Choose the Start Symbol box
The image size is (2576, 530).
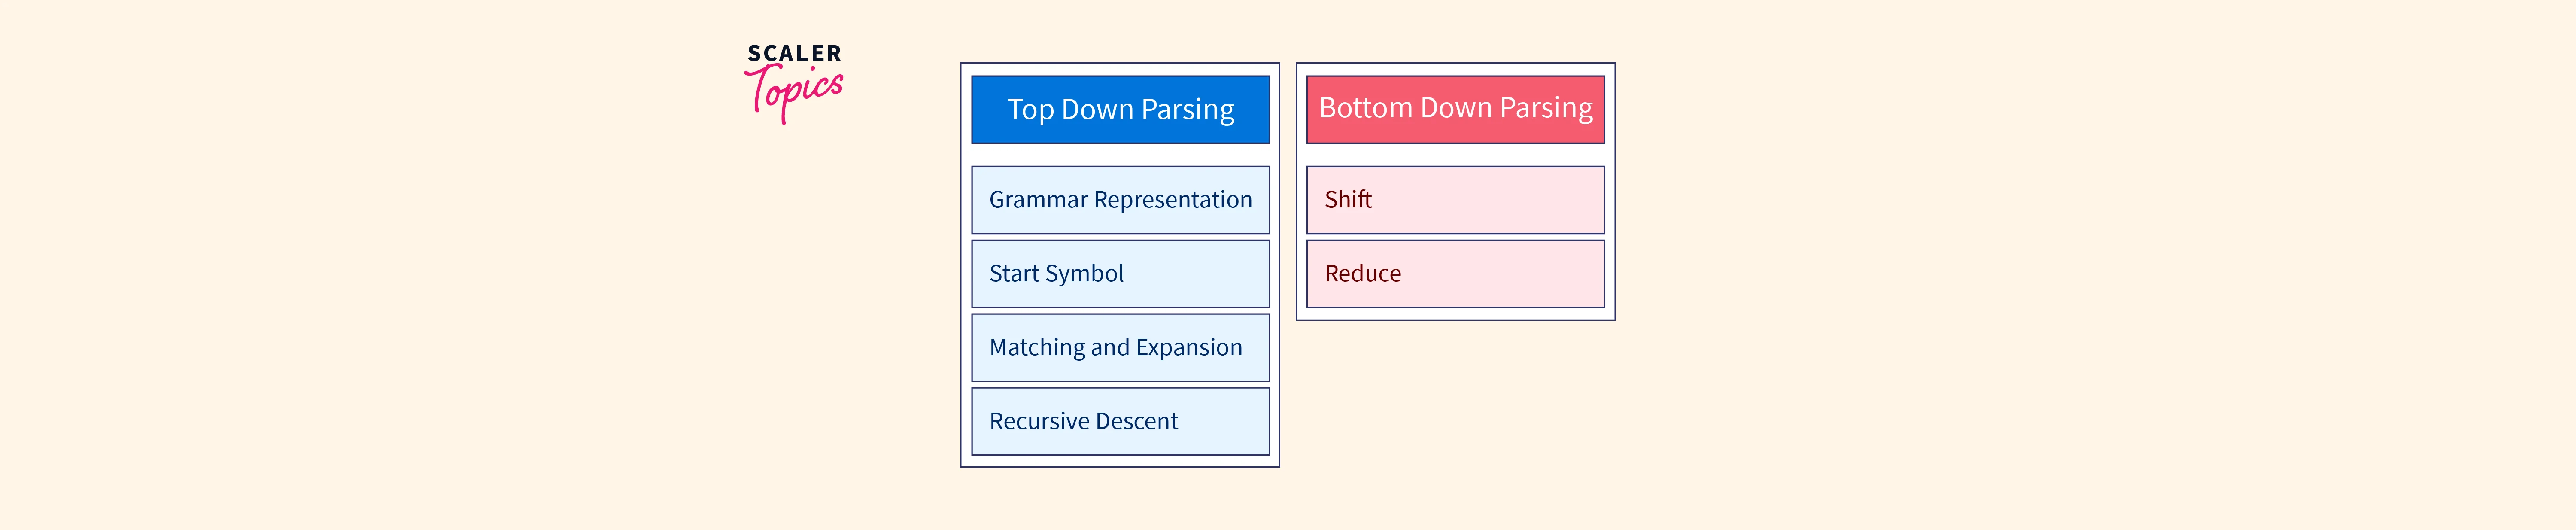point(1120,274)
